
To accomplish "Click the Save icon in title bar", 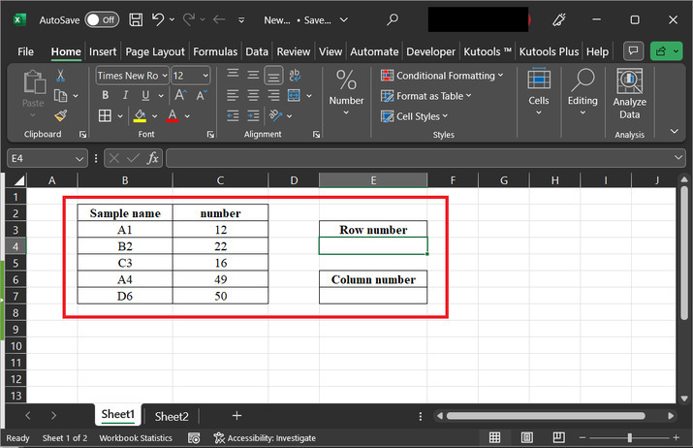I will click(x=137, y=19).
